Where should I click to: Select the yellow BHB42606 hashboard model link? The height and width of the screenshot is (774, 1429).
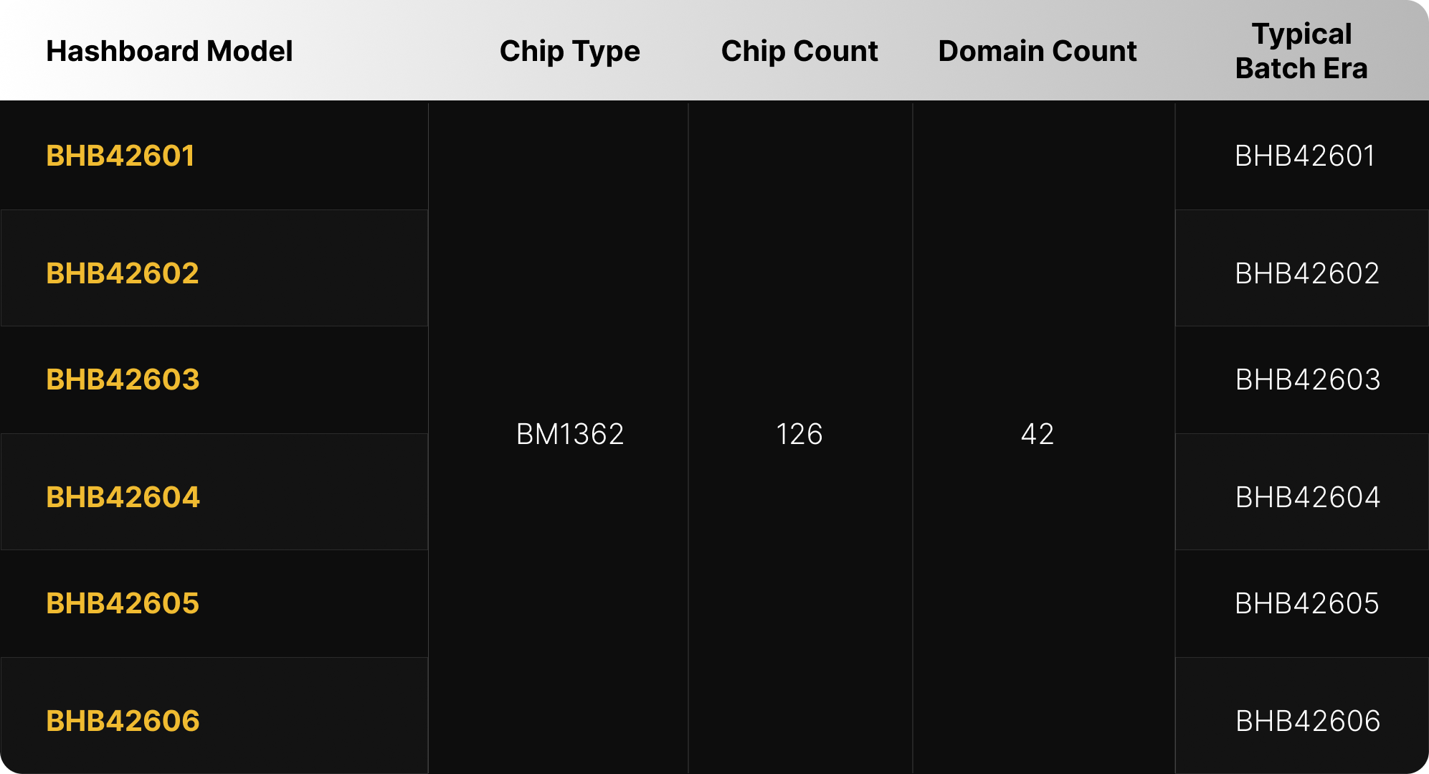(123, 721)
